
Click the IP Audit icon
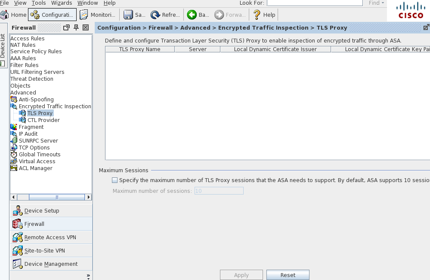pyautogui.click(x=14, y=134)
